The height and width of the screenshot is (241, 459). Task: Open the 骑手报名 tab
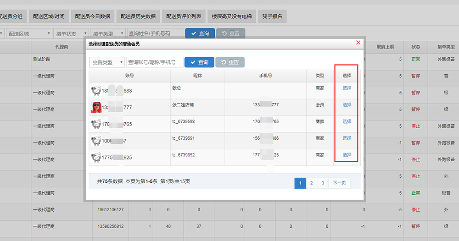point(272,16)
